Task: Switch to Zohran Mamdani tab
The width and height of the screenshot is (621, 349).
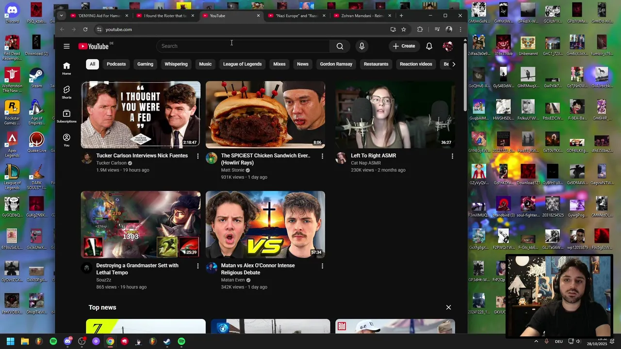Action: click(x=362, y=16)
